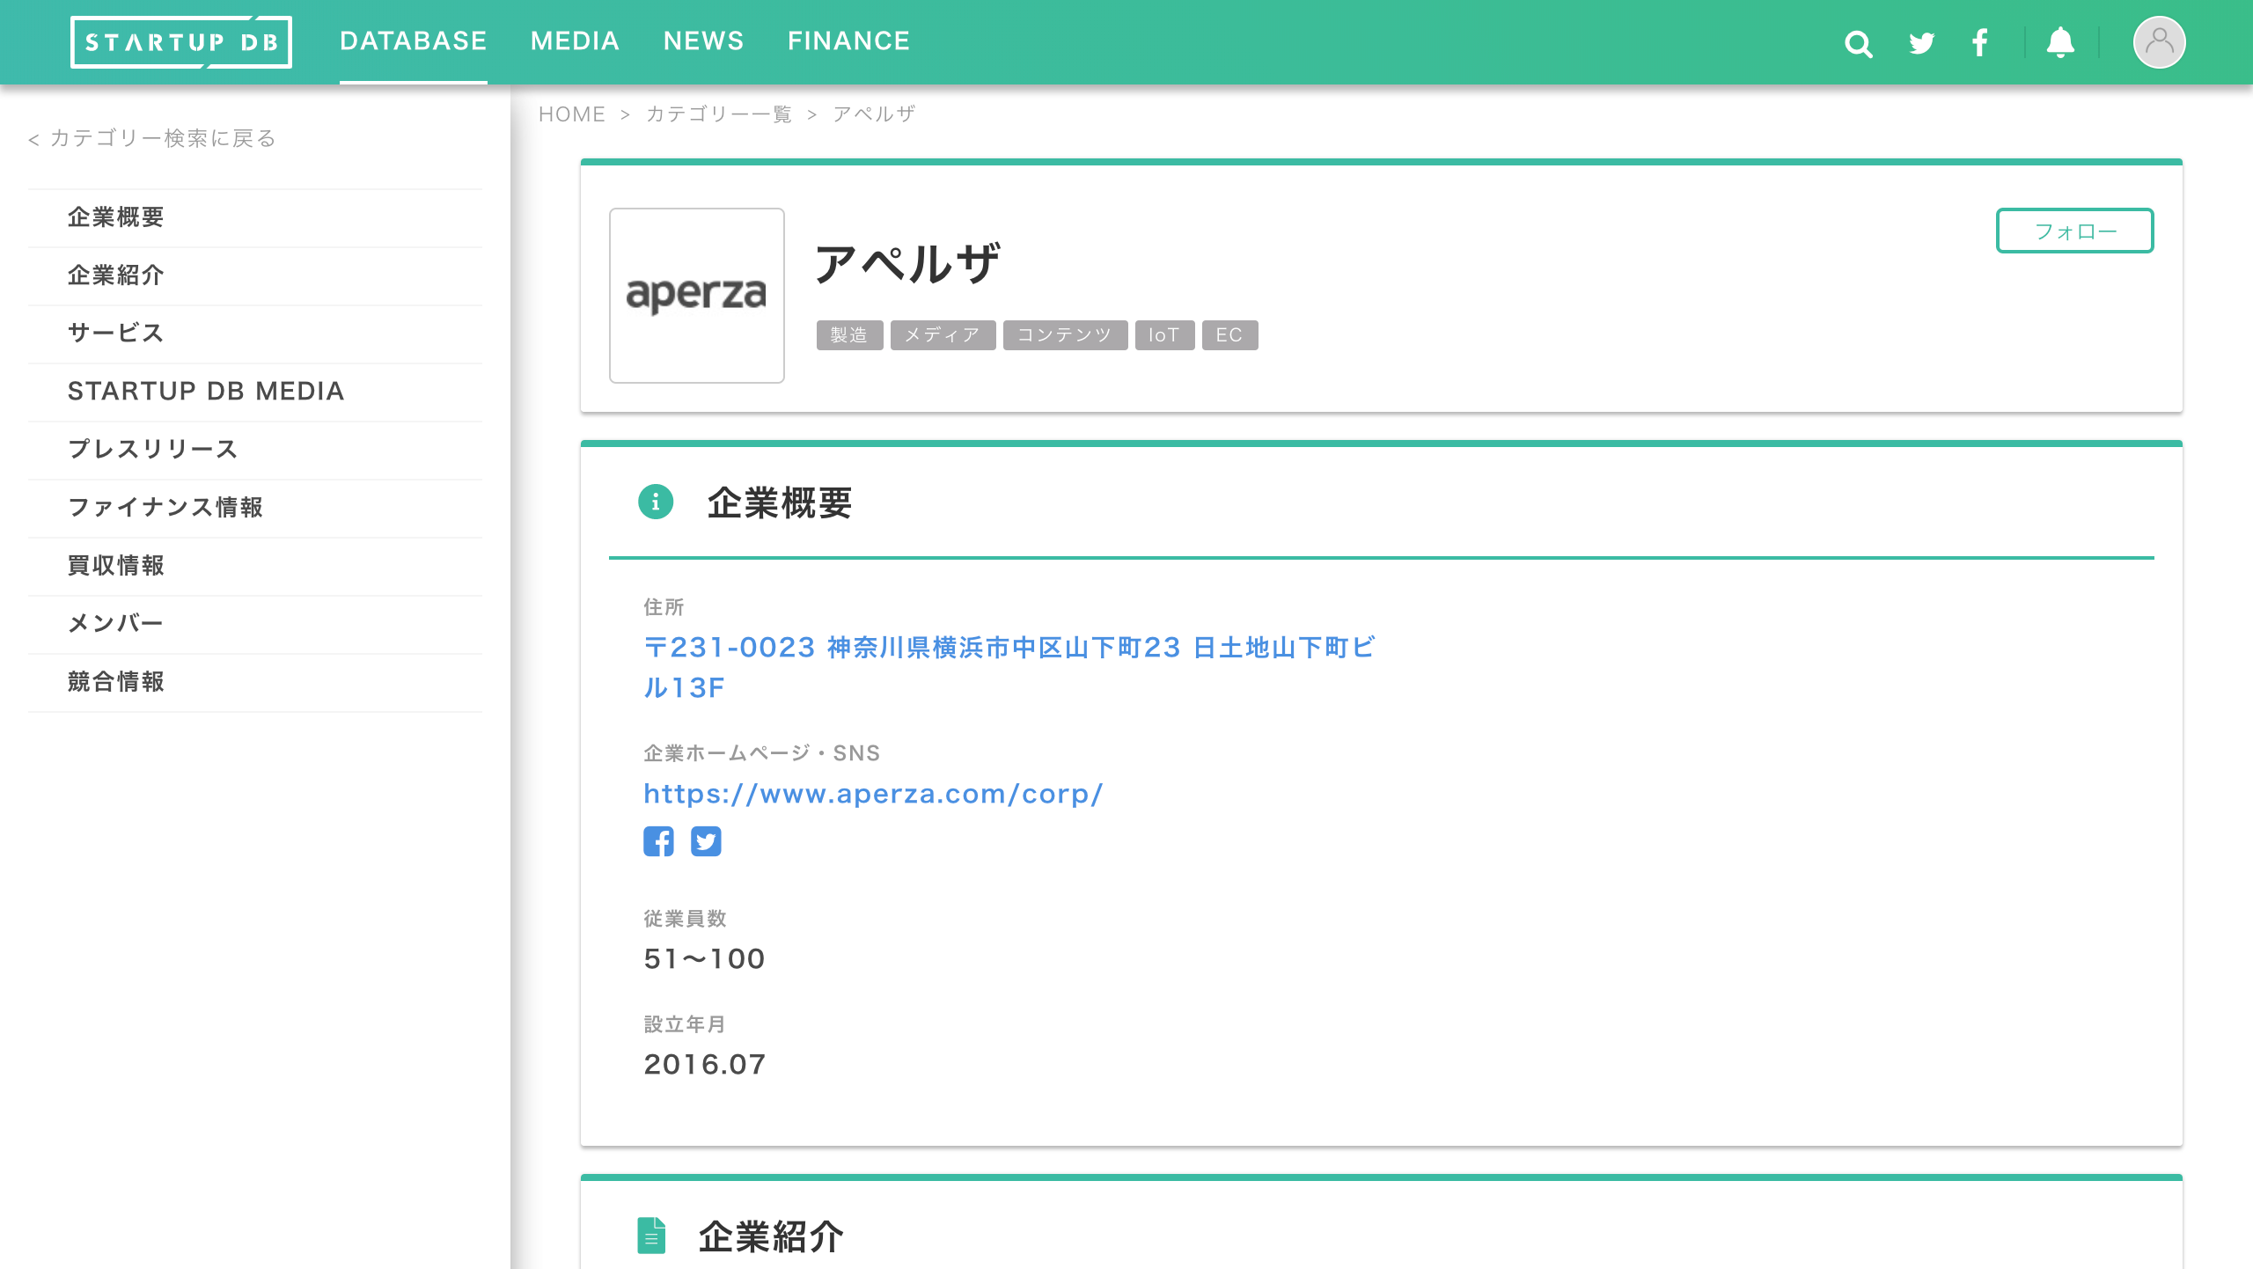Open notifications bell icon
The image size is (2253, 1269).
2060,43
